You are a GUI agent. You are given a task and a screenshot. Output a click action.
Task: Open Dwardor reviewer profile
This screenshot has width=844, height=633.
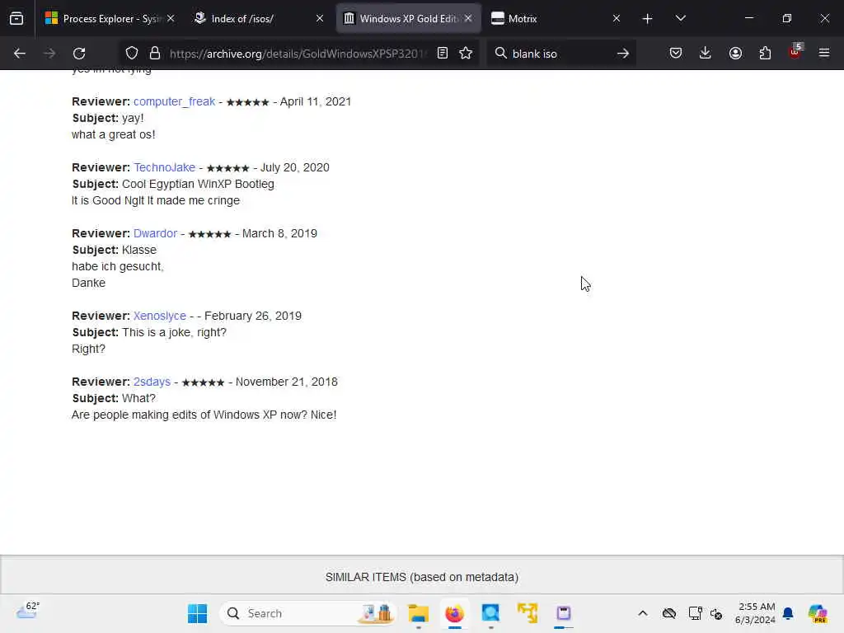pos(155,233)
